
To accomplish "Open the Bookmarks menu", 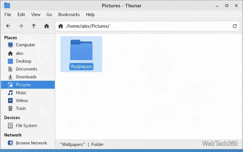I will pos(69,15).
